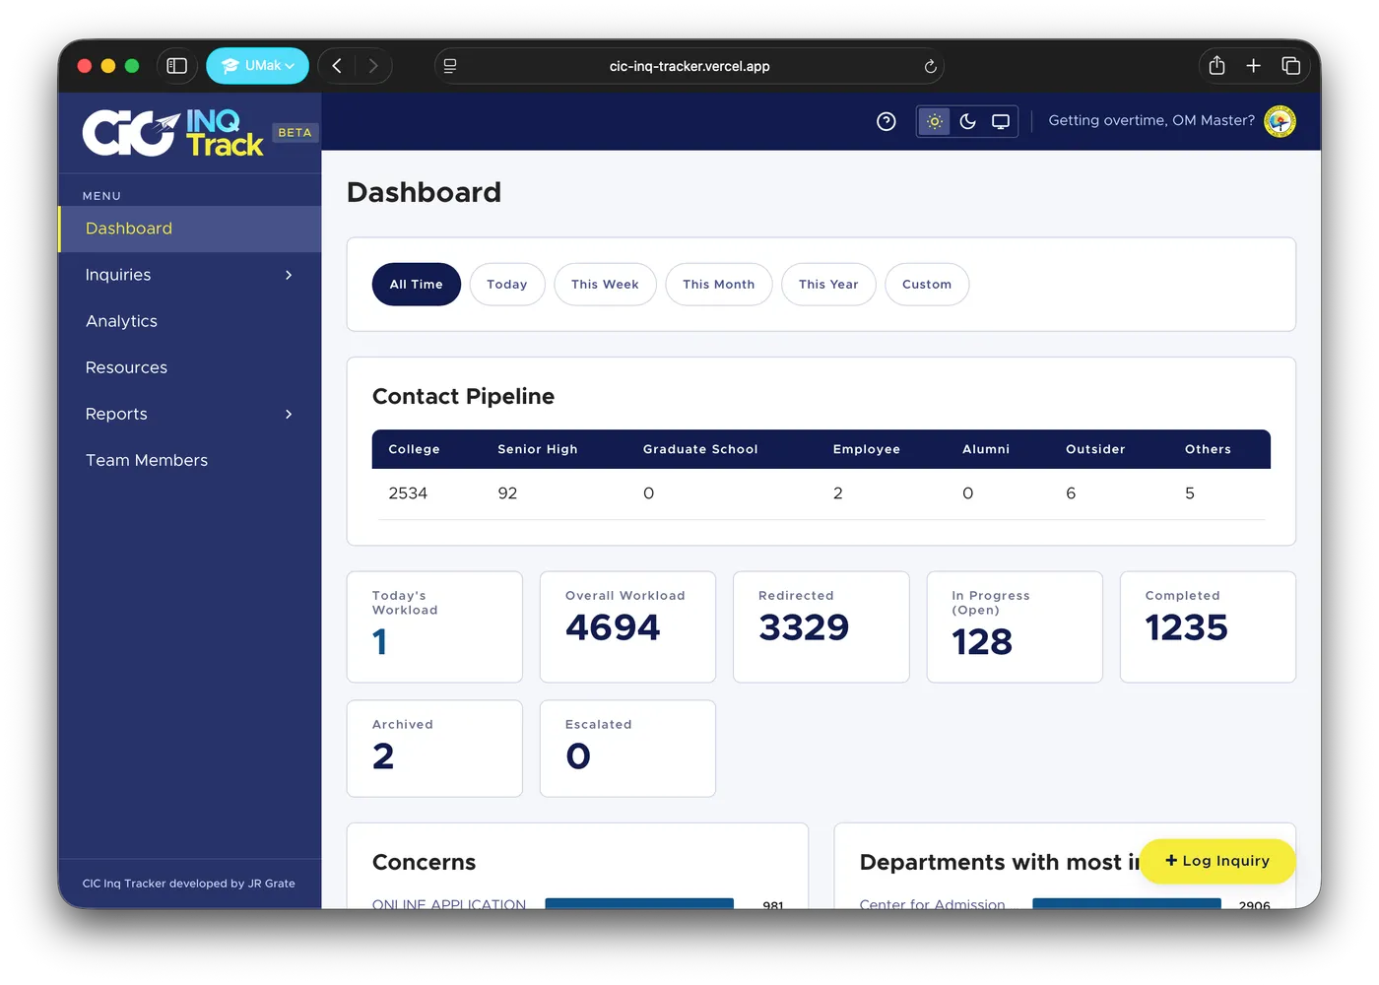Show the tab overview icon
1379x985 pixels.
[1290, 65]
